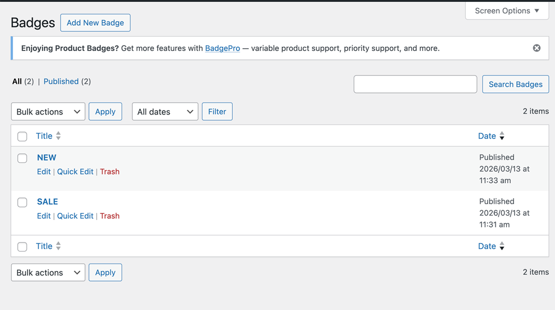Open the All dates dropdown
Image resolution: width=555 pixels, height=310 pixels.
[x=165, y=112]
